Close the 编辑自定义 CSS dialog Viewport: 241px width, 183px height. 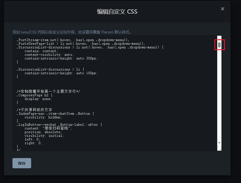click(x=222, y=9)
